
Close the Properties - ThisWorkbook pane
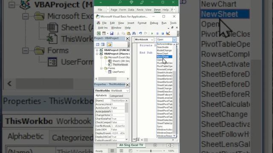pyautogui.click(x=128, y=85)
